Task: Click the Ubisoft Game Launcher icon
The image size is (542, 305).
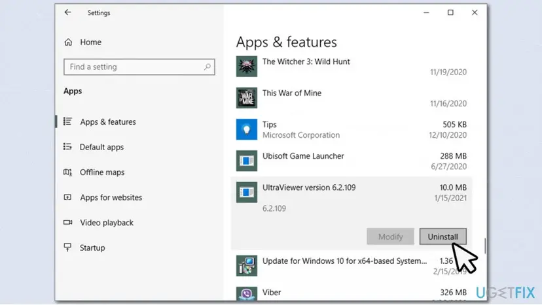Action: point(247,161)
